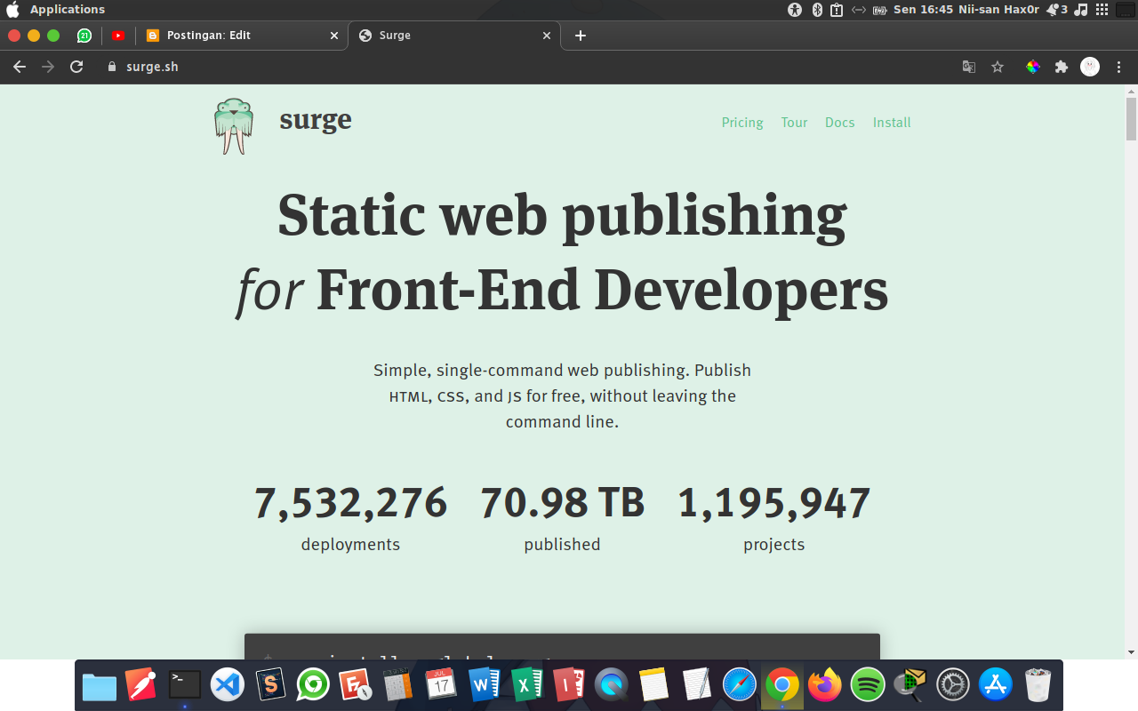
Task: Open the Terminal from dock
Action: (185, 684)
